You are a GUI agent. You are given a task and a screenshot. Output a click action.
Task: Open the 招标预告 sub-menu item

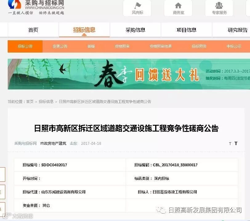click(x=199, y=46)
